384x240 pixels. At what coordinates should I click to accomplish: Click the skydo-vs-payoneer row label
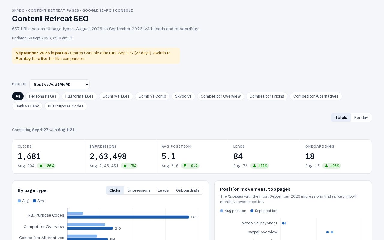coord(259,223)
